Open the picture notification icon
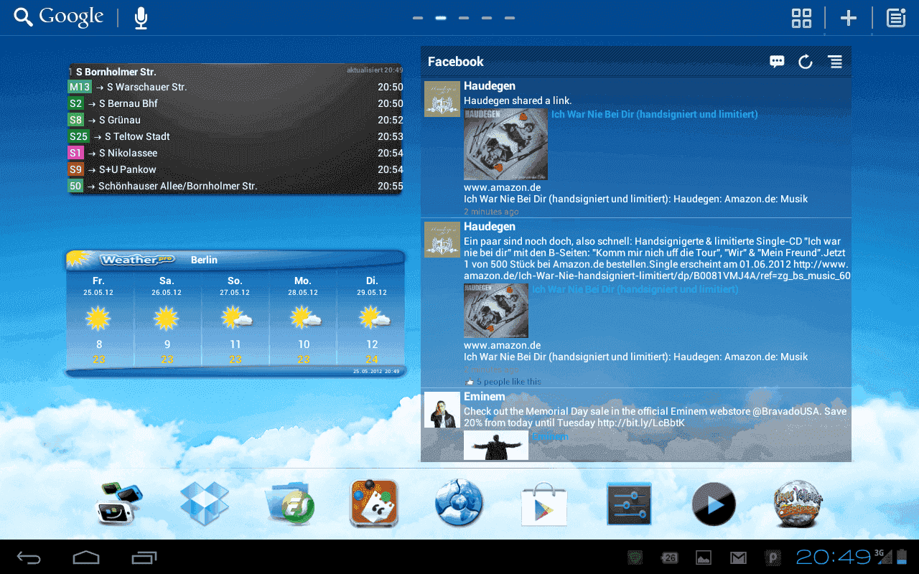 tap(704, 557)
